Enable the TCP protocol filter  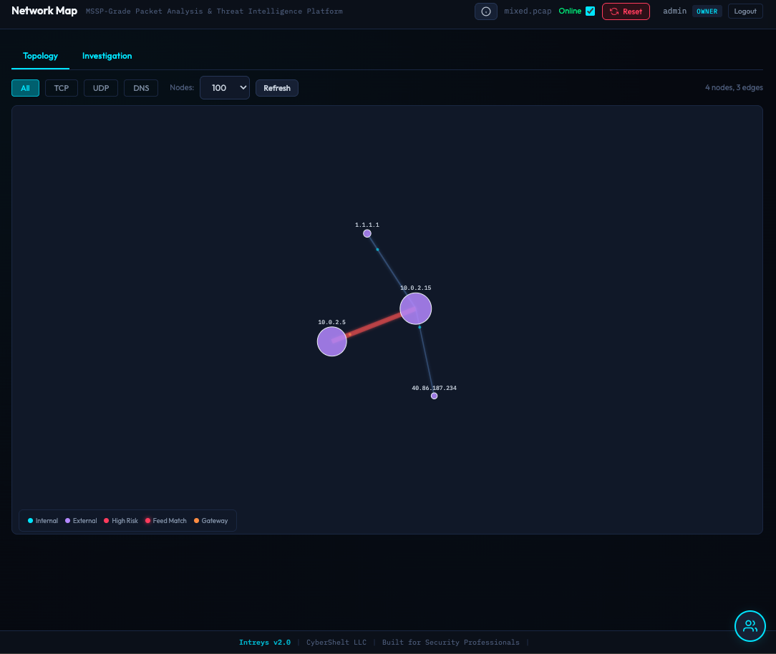tap(61, 87)
